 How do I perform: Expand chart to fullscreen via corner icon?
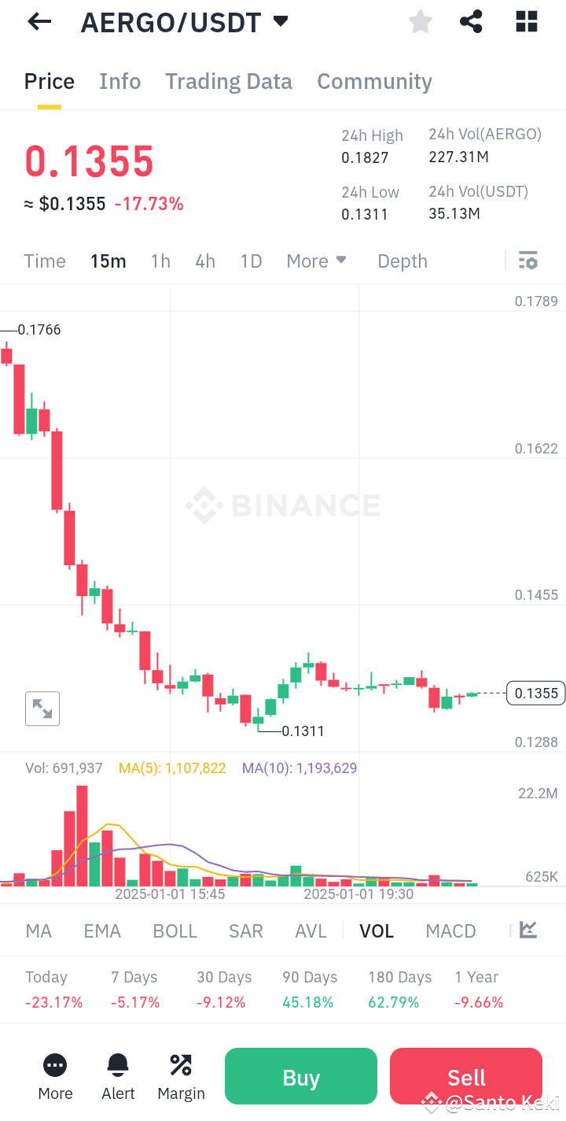(42, 708)
